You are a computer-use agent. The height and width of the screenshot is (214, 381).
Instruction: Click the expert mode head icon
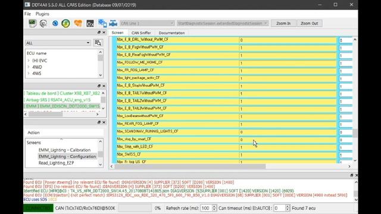[43, 23]
